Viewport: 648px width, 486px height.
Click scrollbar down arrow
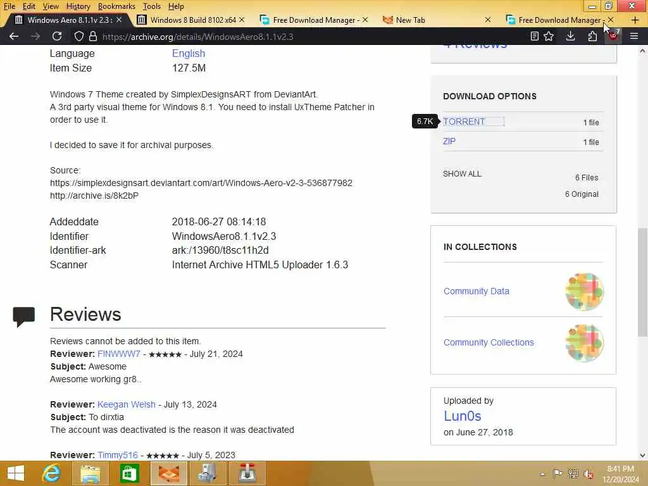[642, 456]
